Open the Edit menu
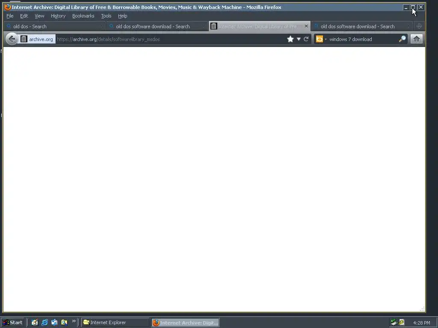 (24, 16)
